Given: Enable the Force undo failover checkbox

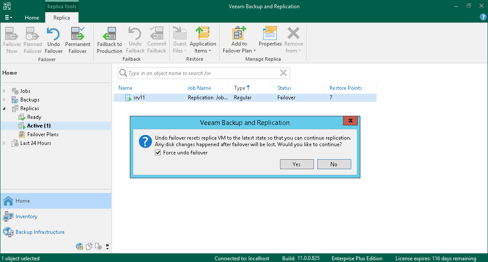Looking at the screenshot, I should (x=159, y=152).
